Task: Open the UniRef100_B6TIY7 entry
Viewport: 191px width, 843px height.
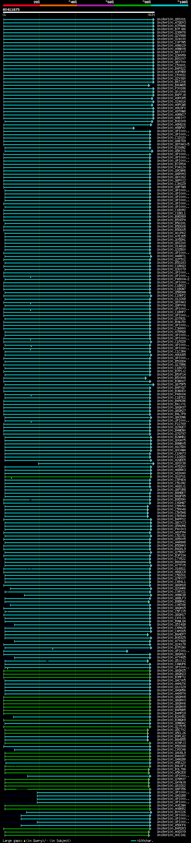Action: (x=171, y=52)
